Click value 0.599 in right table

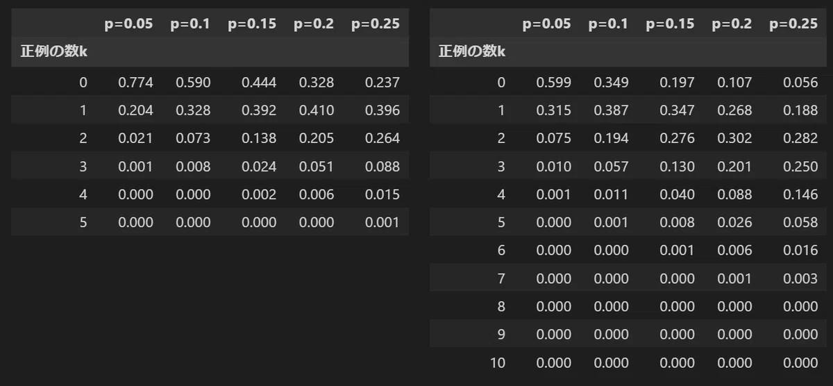coord(554,83)
